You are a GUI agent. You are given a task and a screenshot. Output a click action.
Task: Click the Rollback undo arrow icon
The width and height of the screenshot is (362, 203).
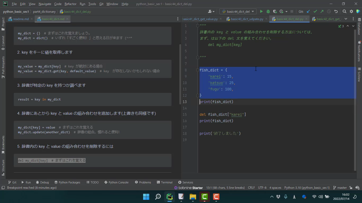click(336, 11)
